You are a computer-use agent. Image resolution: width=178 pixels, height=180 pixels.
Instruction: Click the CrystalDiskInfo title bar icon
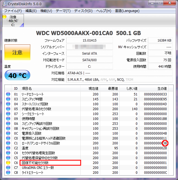4,4
